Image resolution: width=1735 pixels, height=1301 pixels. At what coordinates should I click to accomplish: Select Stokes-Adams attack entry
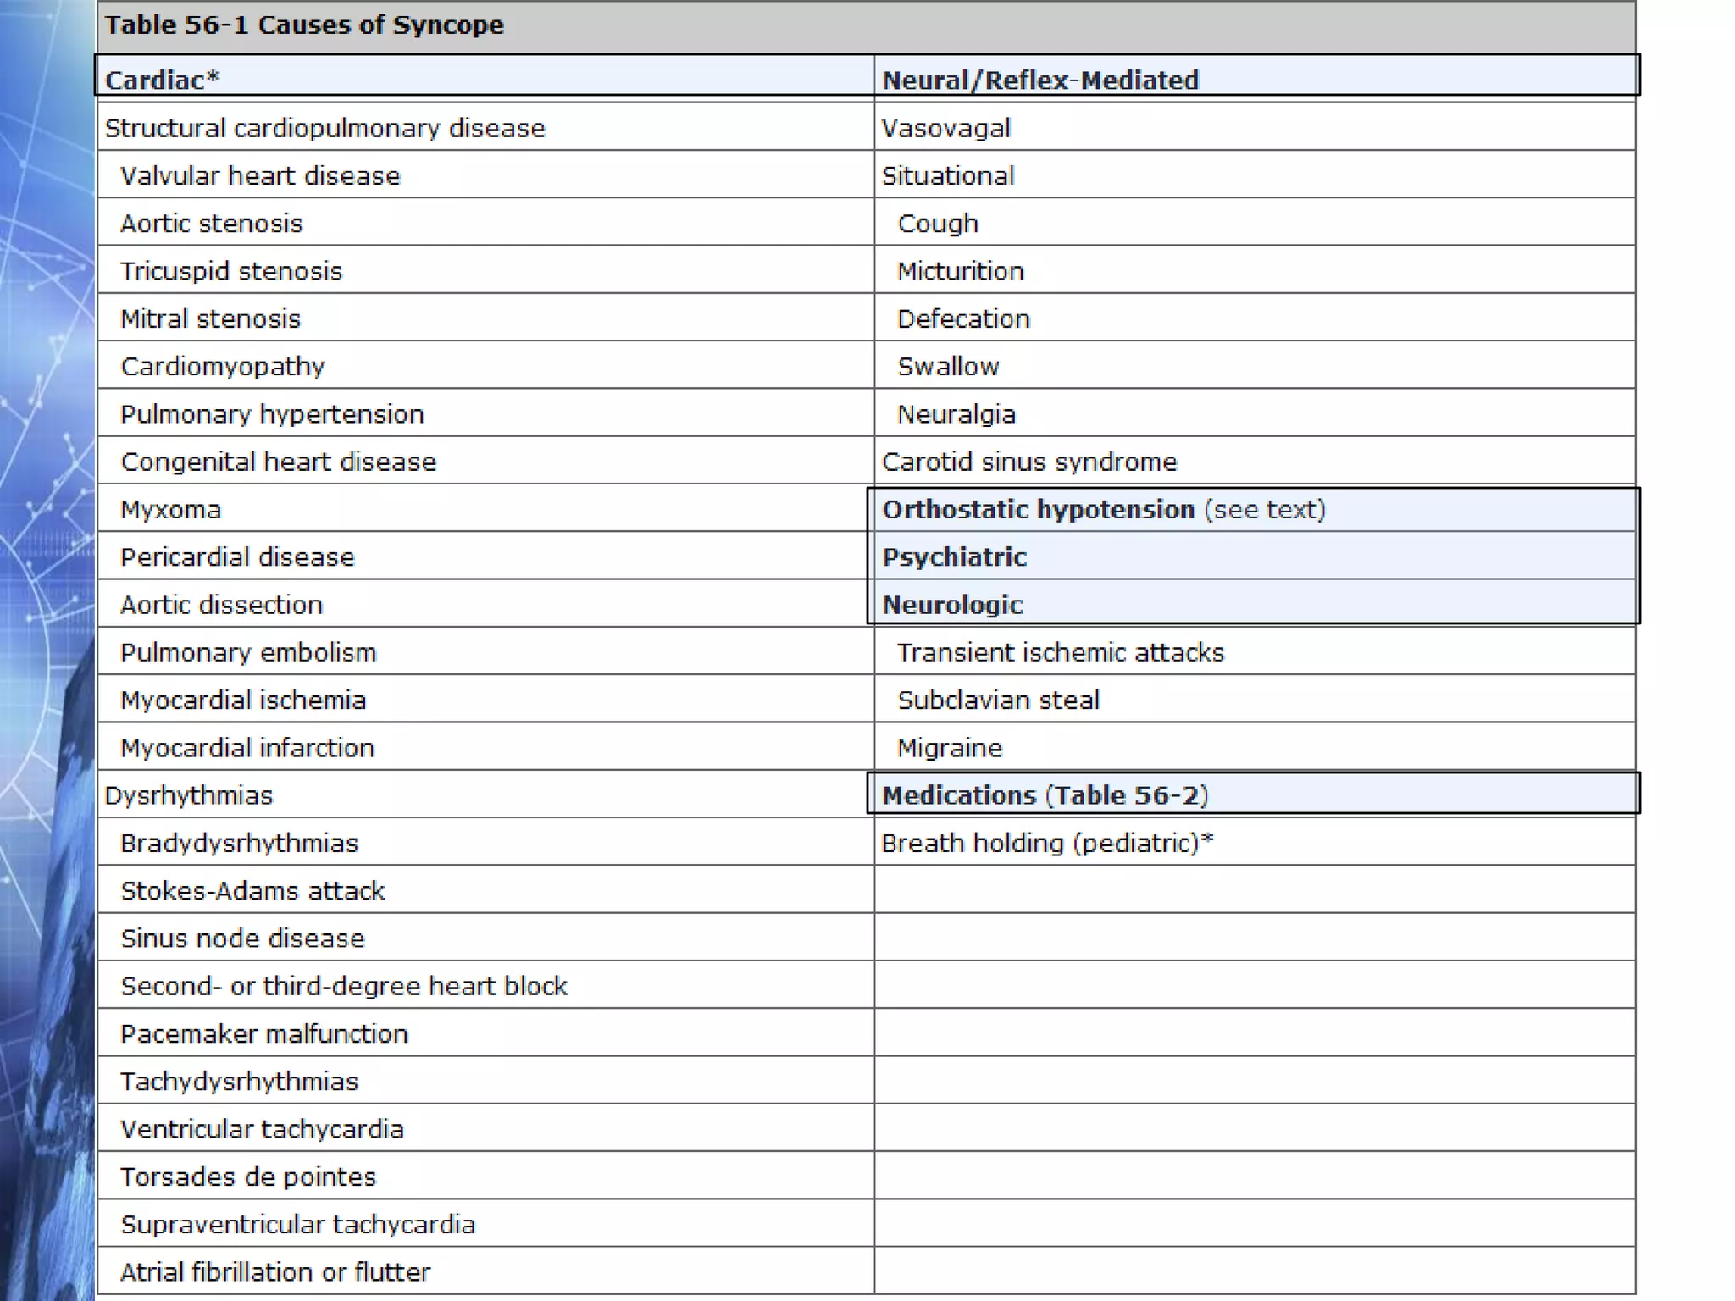[252, 891]
